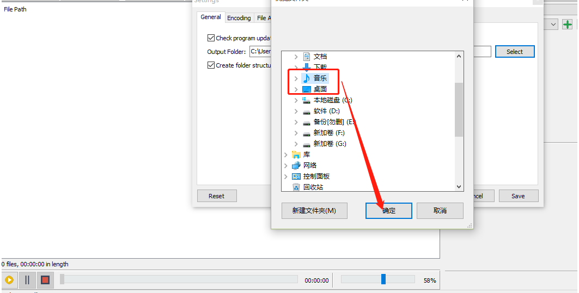Viewport: 579px width, 293px height.
Task: Toggle the Check program updates checkbox
Action: point(211,38)
